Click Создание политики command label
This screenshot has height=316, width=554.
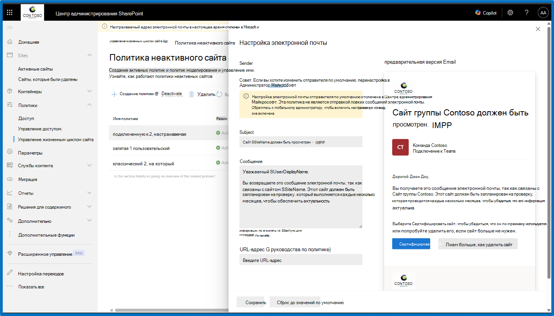click(x=139, y=94)
